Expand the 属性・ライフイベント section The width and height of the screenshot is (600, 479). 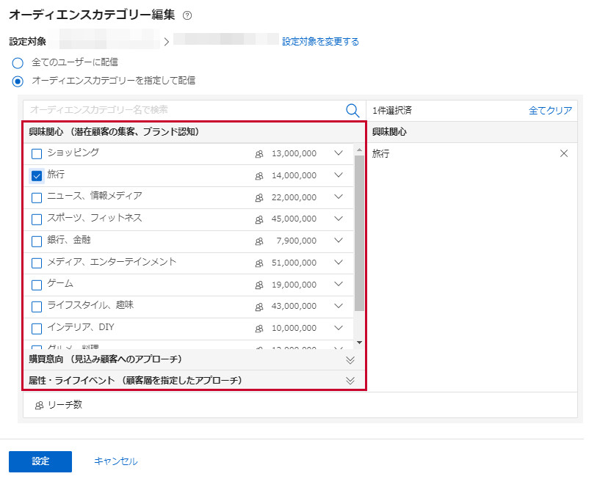[350, 381]
